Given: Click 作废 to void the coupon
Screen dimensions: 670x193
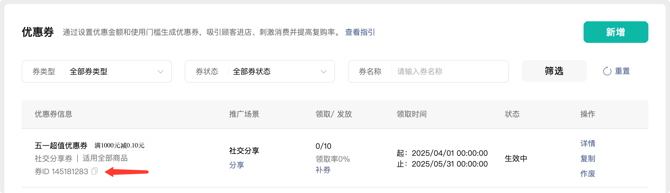Looking at the screenshot, I should coord(588,174).
